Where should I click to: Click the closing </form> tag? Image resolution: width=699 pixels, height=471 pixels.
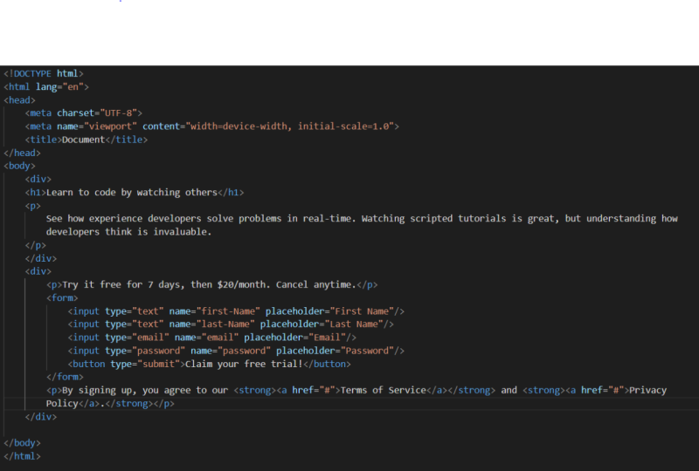(x=65, y=377)
